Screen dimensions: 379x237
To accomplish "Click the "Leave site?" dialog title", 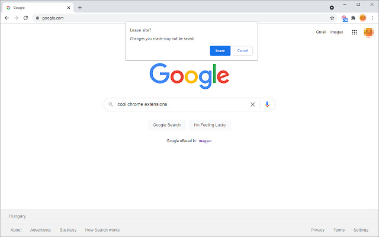I will 140,30.
